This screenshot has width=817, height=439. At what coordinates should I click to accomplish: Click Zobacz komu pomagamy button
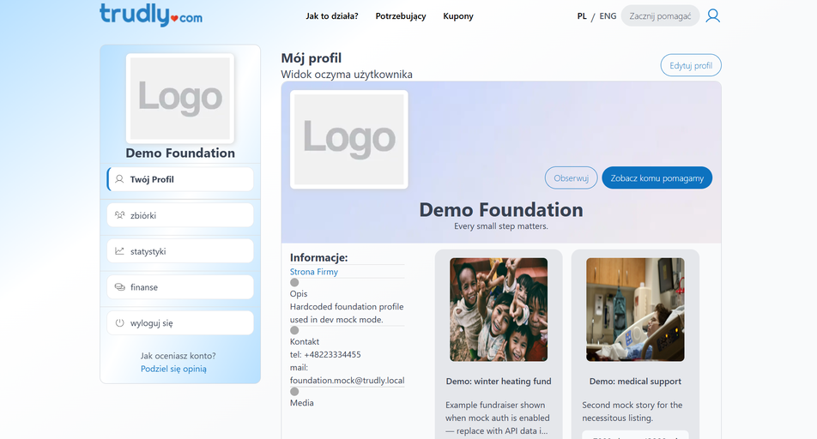657,178
